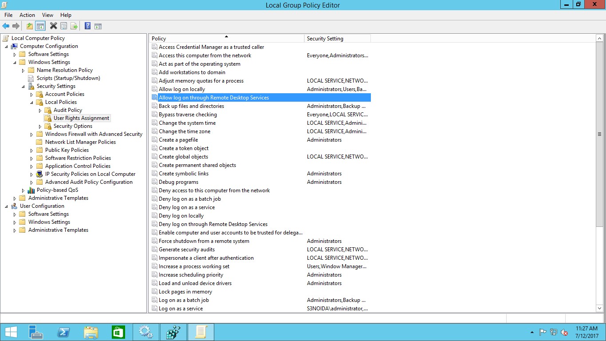The height and width of the screenshot is (341, 606).
Task: Expand Advanced Audit Policy Configuration node
Action: (x=31, y=182)
